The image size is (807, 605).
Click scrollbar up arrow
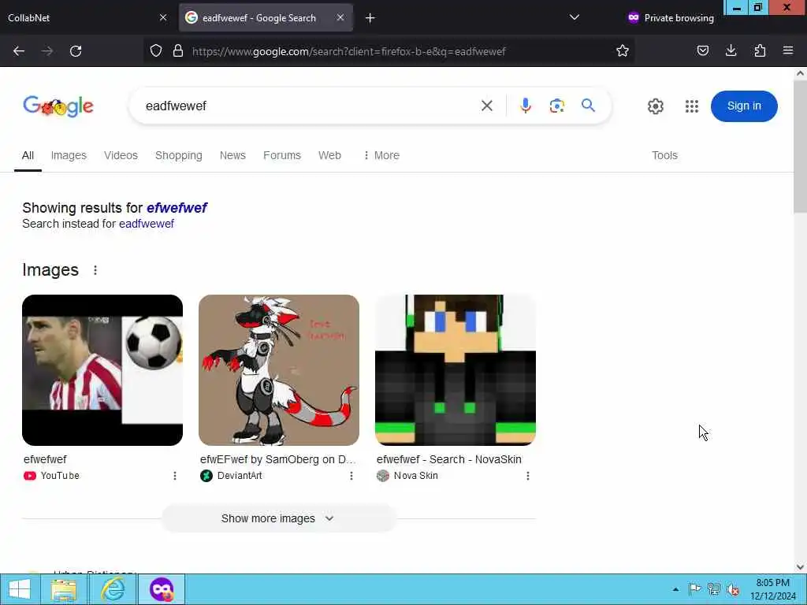click(x=800, y=73)
